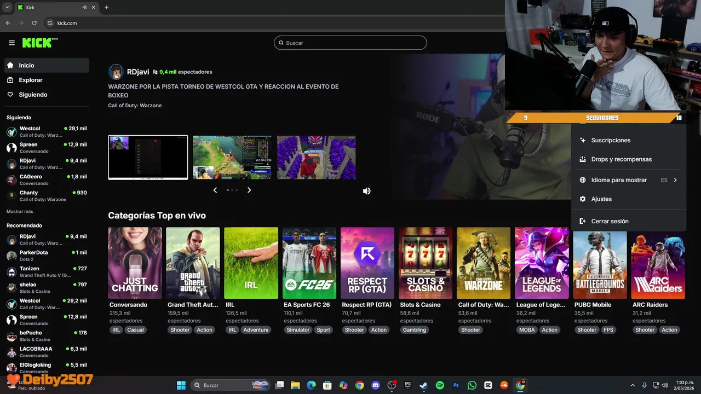The height and width of the screenshot is (394, 701).
Task: Reload the kick.com page
Action: pos(34,23)
